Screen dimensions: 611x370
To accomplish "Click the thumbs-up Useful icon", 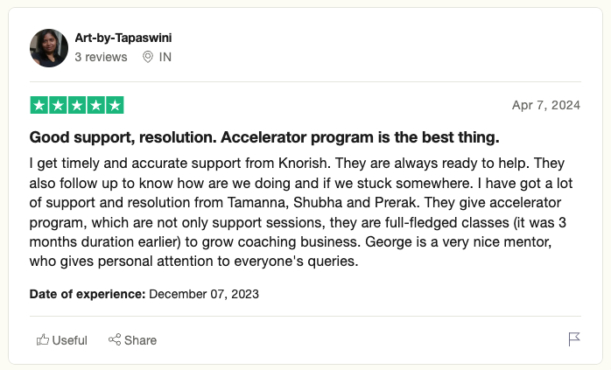I will coord(43,340).
